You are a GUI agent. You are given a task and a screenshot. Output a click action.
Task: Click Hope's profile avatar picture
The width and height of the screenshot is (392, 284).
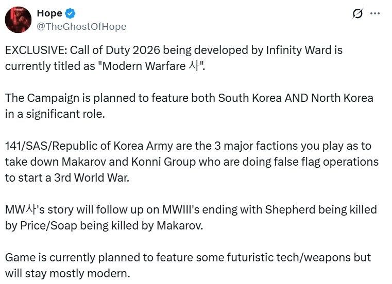pyautogui.click(x=19, y=20)
